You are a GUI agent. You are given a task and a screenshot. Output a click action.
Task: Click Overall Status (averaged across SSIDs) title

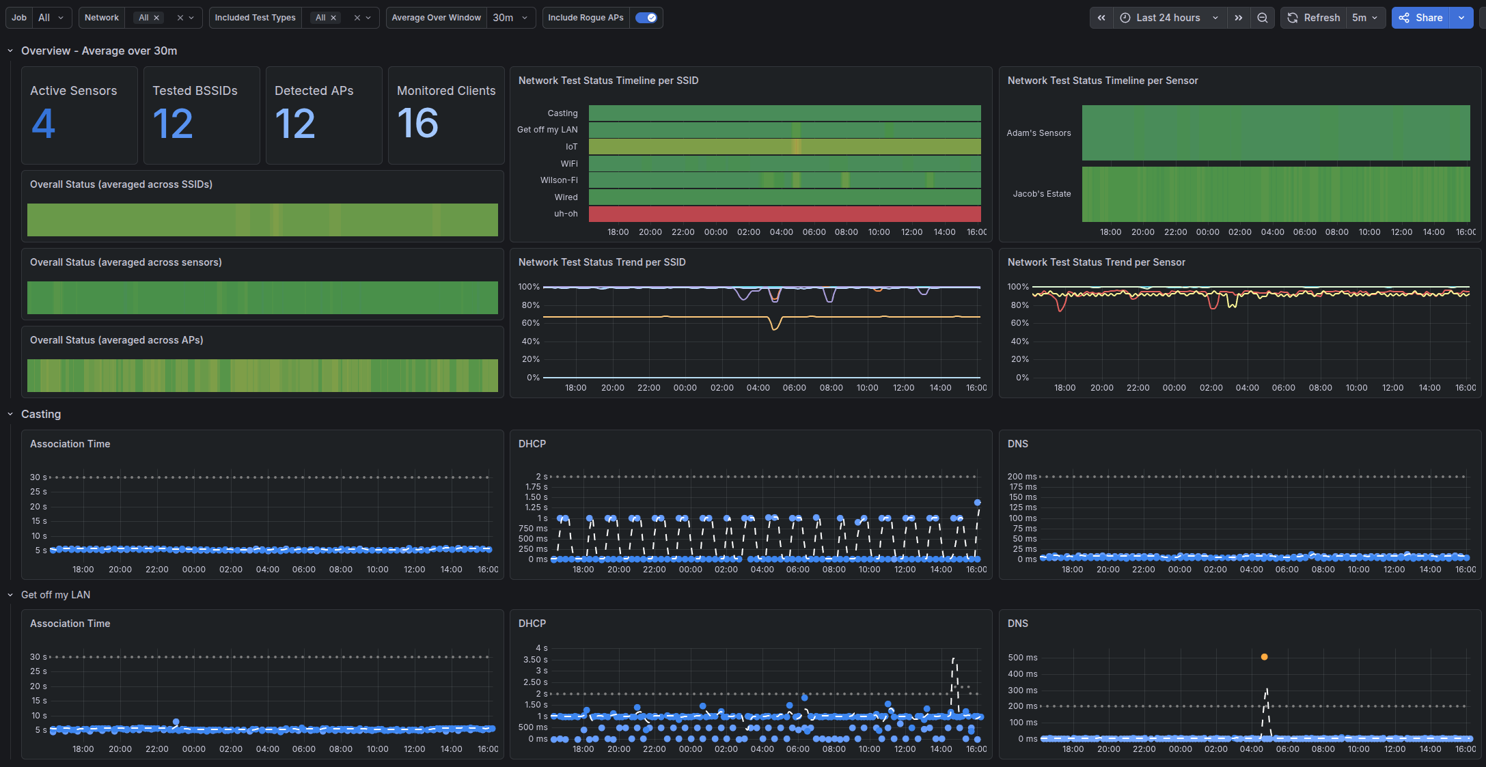pos(121,184)
